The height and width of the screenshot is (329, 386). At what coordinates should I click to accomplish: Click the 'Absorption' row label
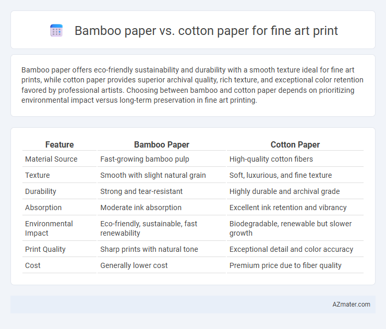coord(43,208)
